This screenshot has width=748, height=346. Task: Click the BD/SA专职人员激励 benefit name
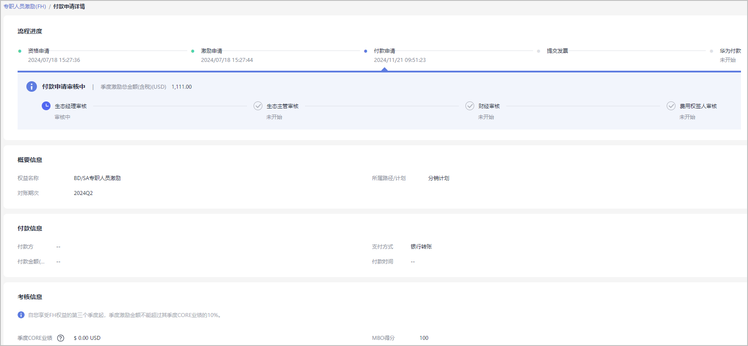(x=97, y=178)
